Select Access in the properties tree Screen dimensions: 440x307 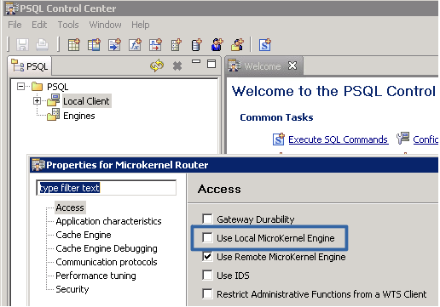pyautogui.click(x=70, y=208)
